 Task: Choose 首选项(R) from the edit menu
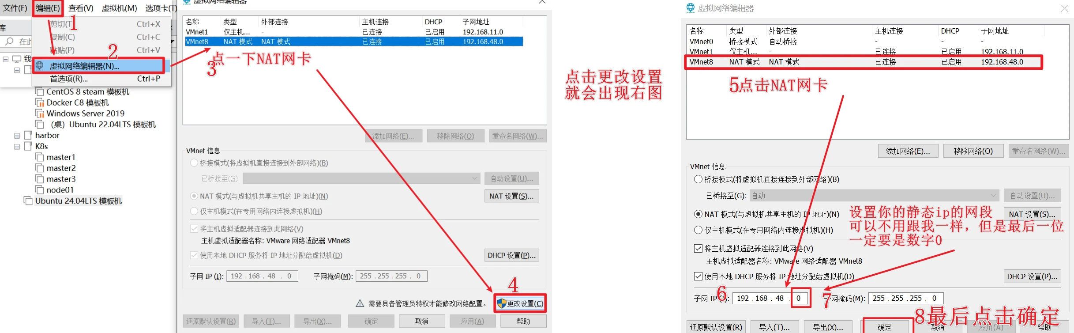[69, 79]
